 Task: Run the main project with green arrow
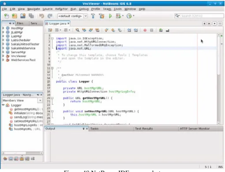point(110,16)
